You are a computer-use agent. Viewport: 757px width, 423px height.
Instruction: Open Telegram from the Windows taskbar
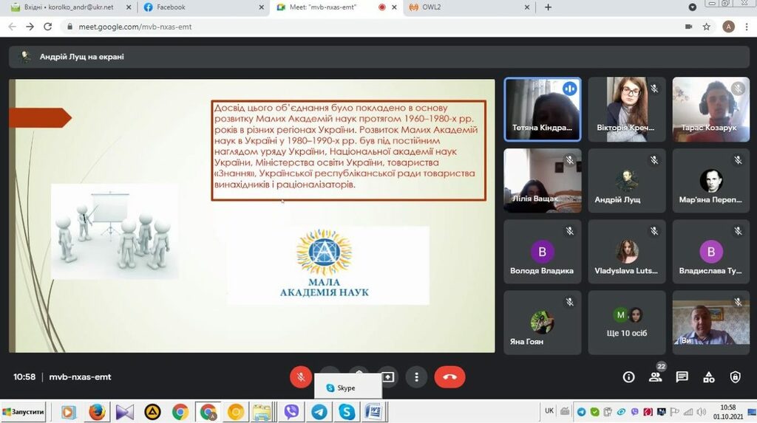[319, 412]
